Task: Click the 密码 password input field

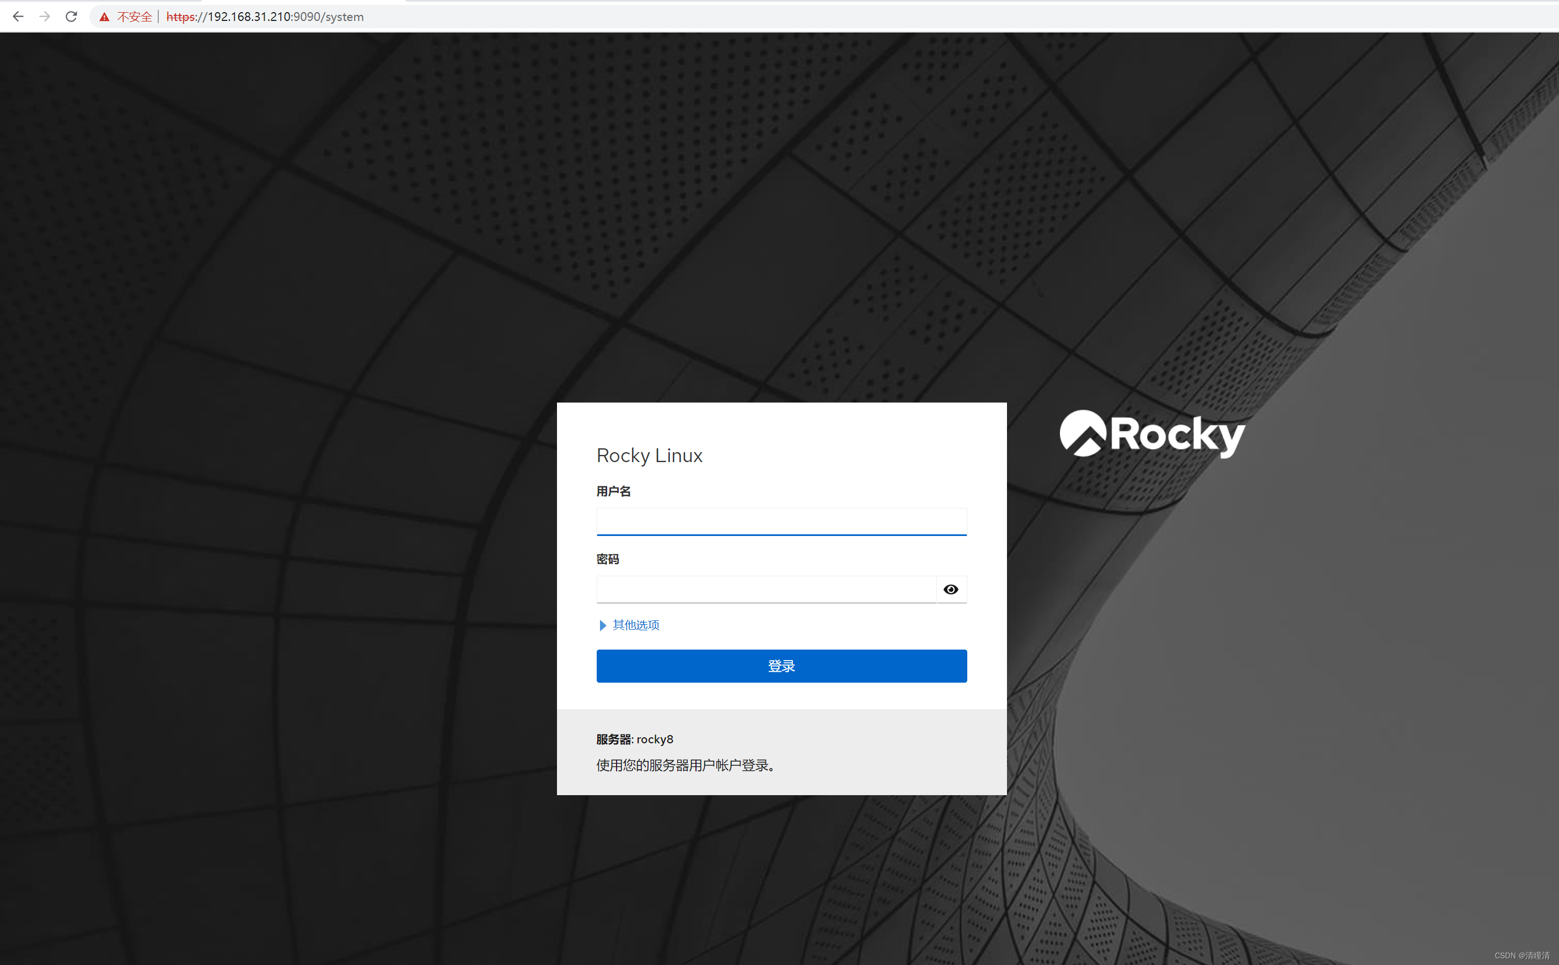Action: point(766,589)
